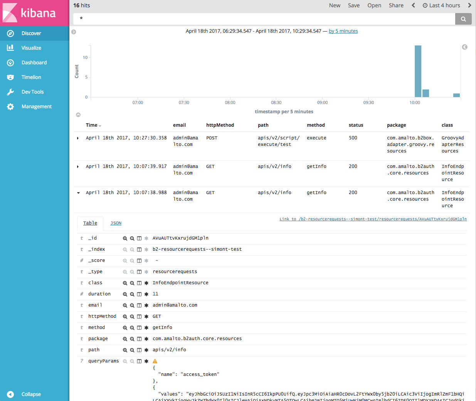This screenshot has height=401, width=476.
Task: Open the Last 4 hours time picker
Action: click(441, 5)
